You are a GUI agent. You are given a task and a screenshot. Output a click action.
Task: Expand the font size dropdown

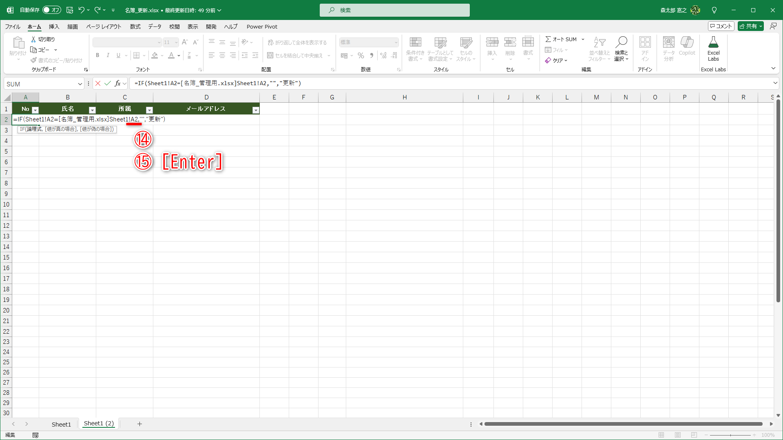click(176, 42)
